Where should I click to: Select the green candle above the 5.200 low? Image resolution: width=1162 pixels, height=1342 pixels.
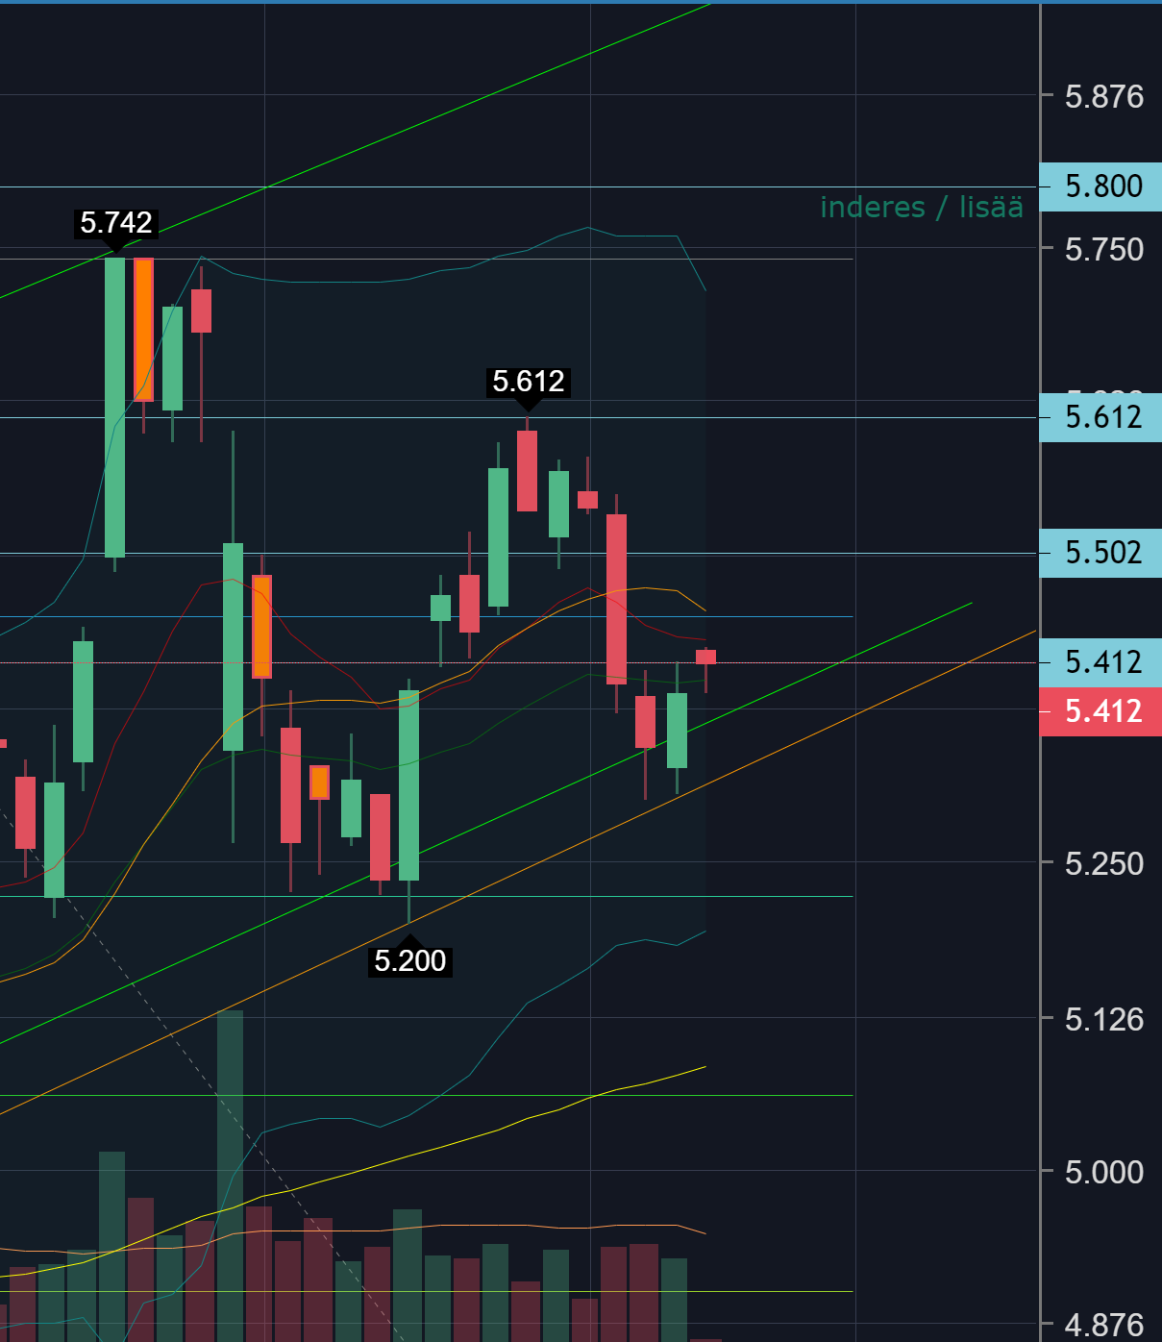(408, 784)
